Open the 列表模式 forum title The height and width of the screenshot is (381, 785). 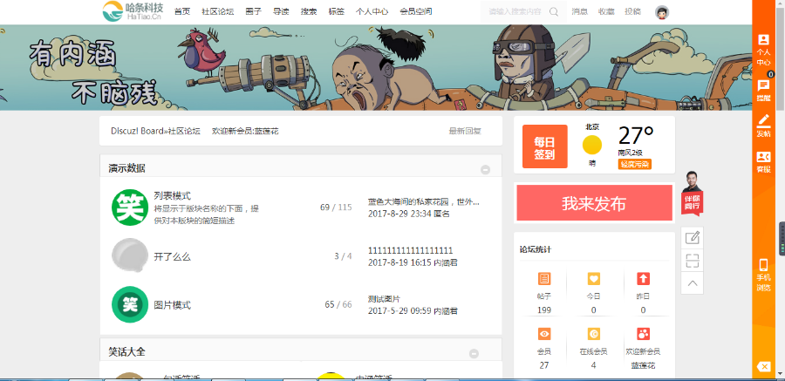pos(172,196)
